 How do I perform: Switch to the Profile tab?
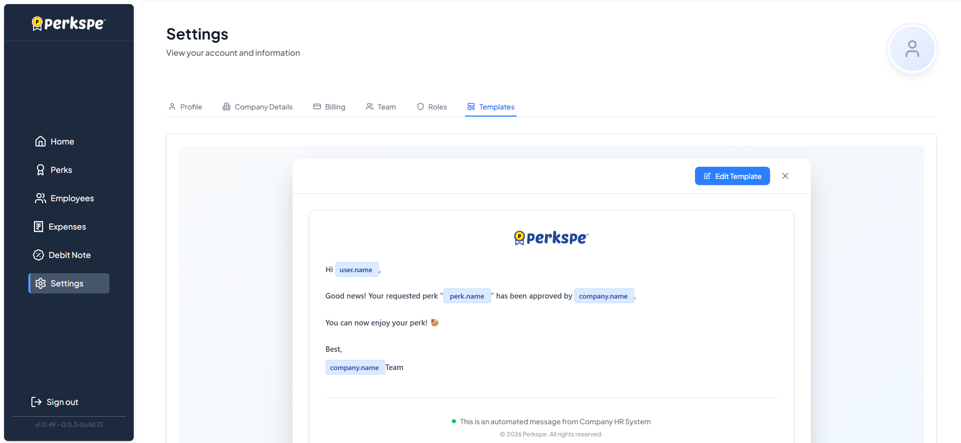(185, 107)
